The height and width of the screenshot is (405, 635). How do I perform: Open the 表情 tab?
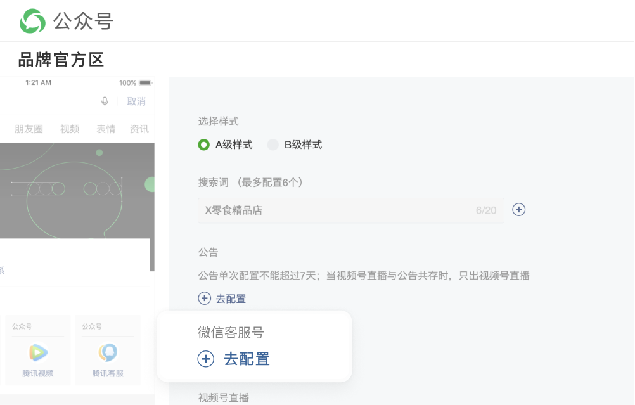[x=106, y=129]
